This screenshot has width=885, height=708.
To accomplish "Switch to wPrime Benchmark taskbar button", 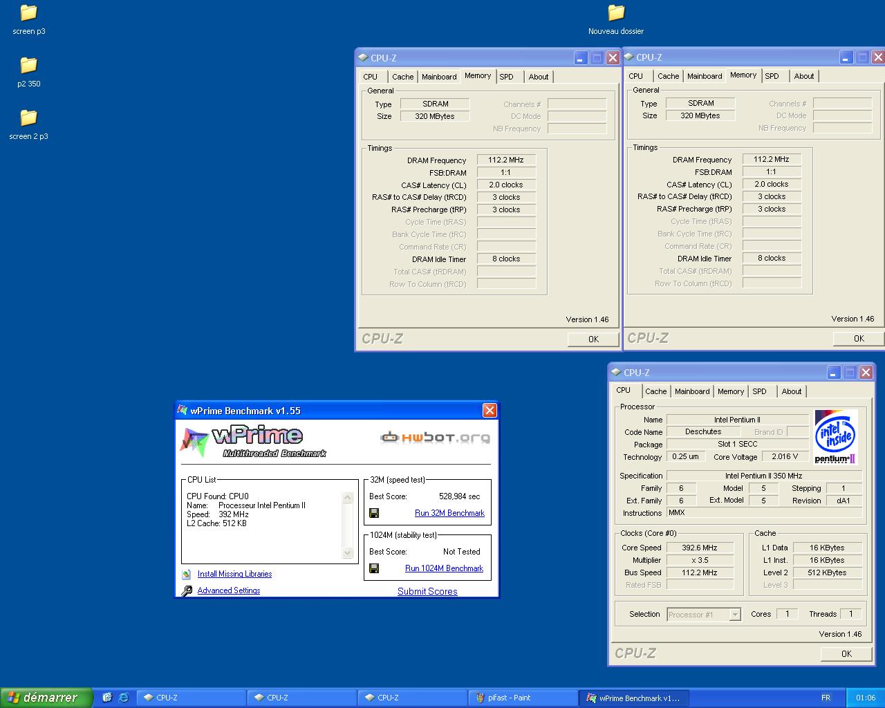I will coord(634,698).
